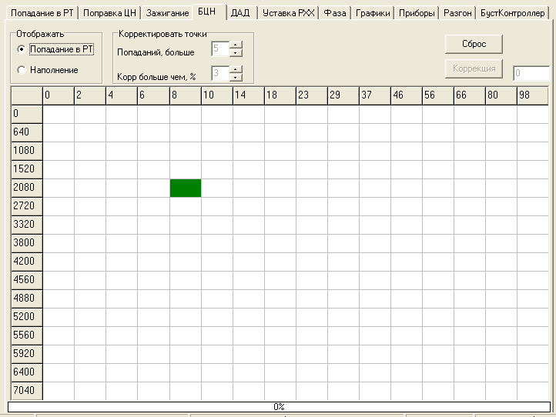Decrease the Попаданий, больше value
The width and height of the screenshot is (556, 417).
(236, 53)
